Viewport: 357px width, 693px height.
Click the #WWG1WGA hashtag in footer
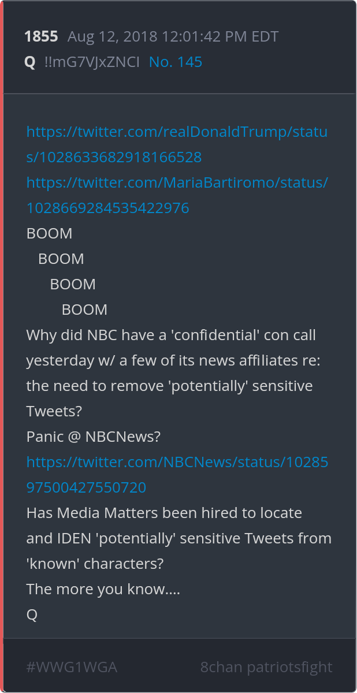pos(72,667)
